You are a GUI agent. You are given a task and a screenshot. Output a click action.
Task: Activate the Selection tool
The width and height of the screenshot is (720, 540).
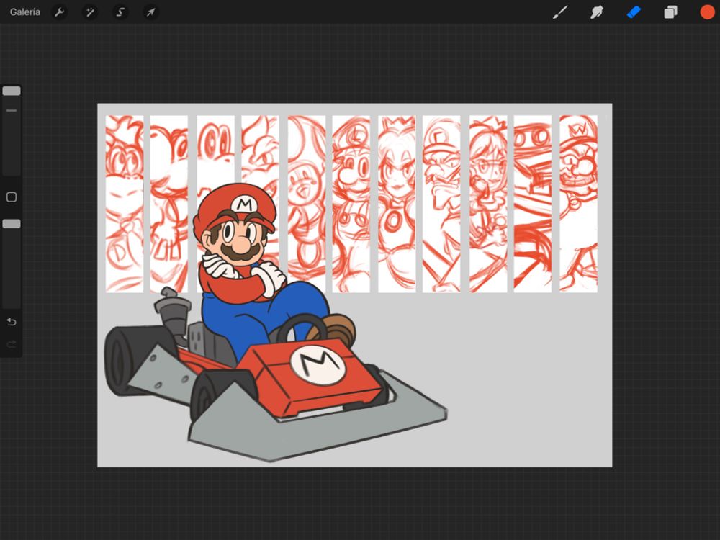(x=120, y=12)
